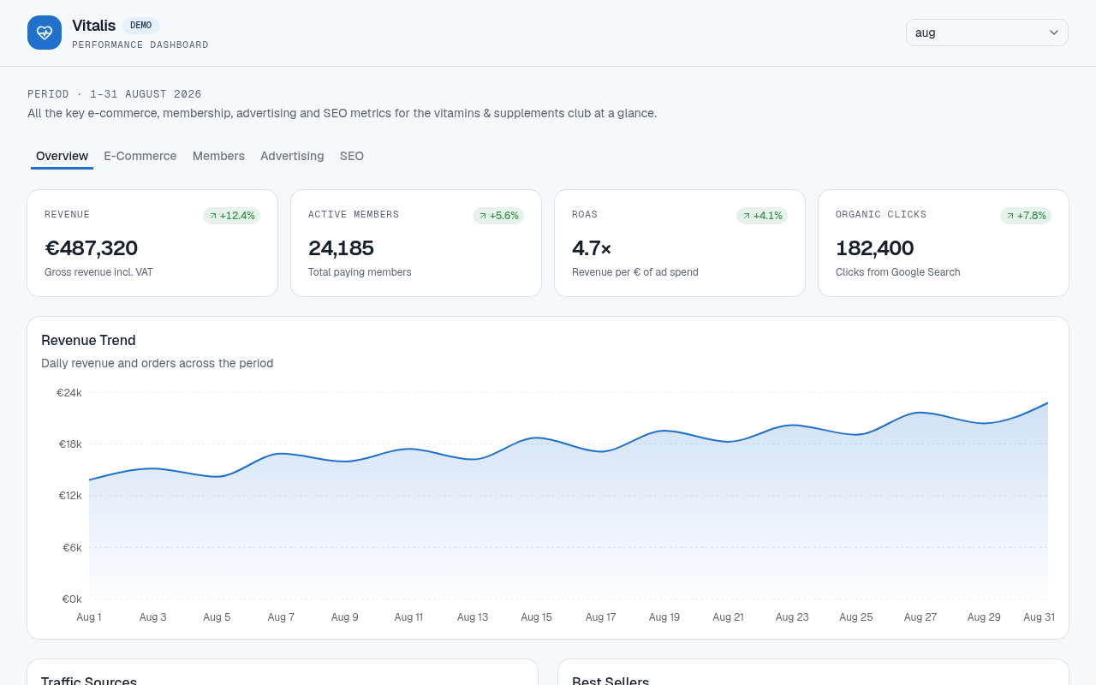The height and width of the screenshot is (685, 1096).
Task: Click the 24,185 active members value
Action: pos(341,248)
